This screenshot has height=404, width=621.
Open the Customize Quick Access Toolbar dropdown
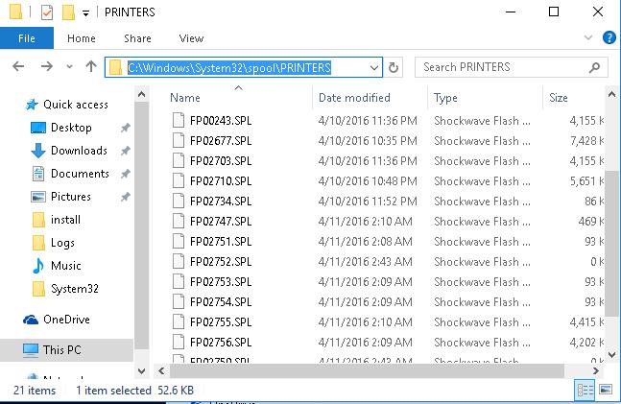[x=86, y=12]
